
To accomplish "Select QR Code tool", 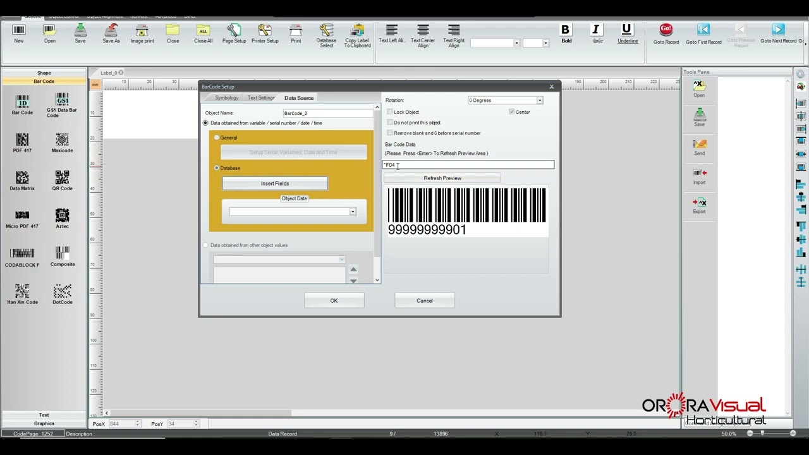I will click(x=62, y=181).
